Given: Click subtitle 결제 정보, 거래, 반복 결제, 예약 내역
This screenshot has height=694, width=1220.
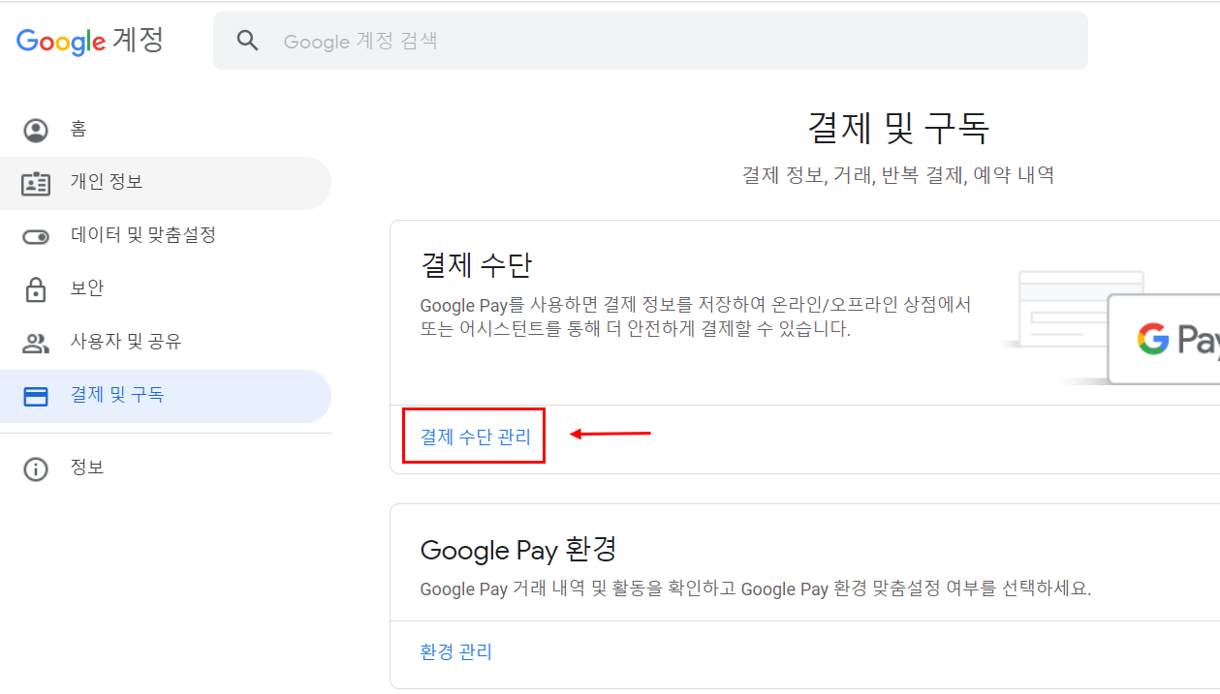Looking at the screenshot, I should point(898,175).
